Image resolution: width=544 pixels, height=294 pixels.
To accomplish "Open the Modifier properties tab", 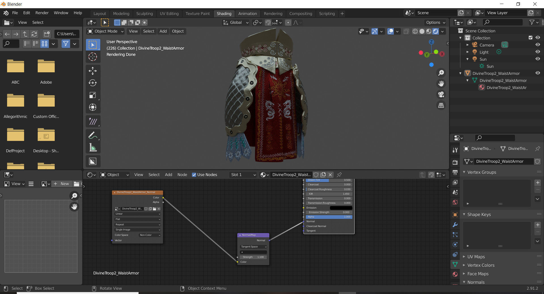I will [x=455, y=225].
